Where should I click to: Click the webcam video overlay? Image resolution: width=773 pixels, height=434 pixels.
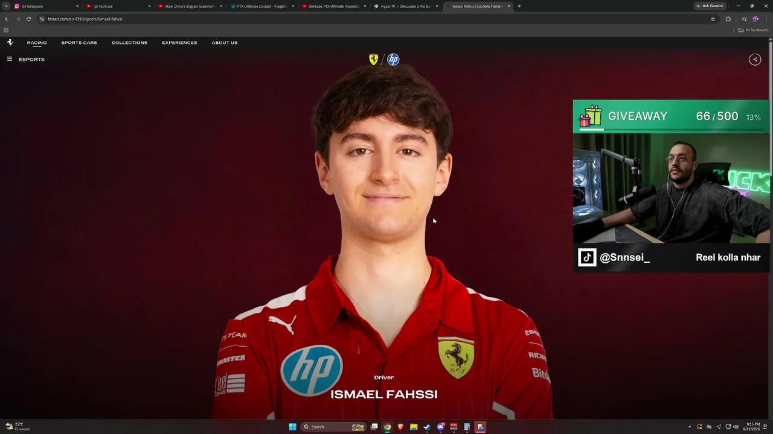point(672,188)
